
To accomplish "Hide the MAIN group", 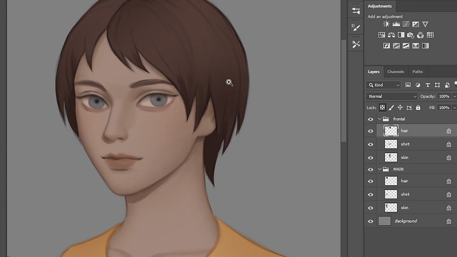I will pos(371,169).
